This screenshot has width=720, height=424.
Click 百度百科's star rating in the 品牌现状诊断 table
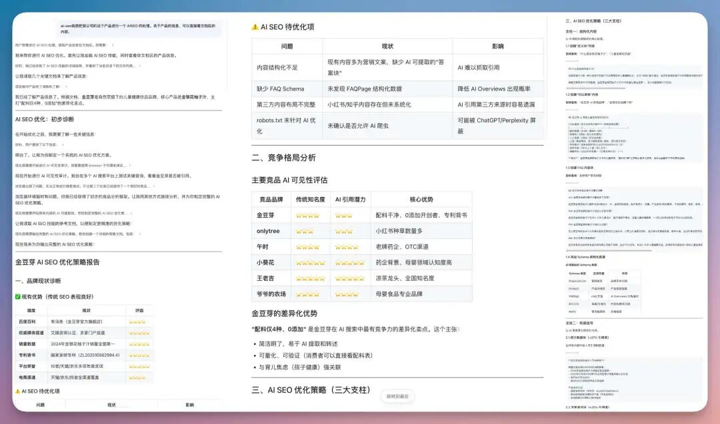[x=138, y=321]
